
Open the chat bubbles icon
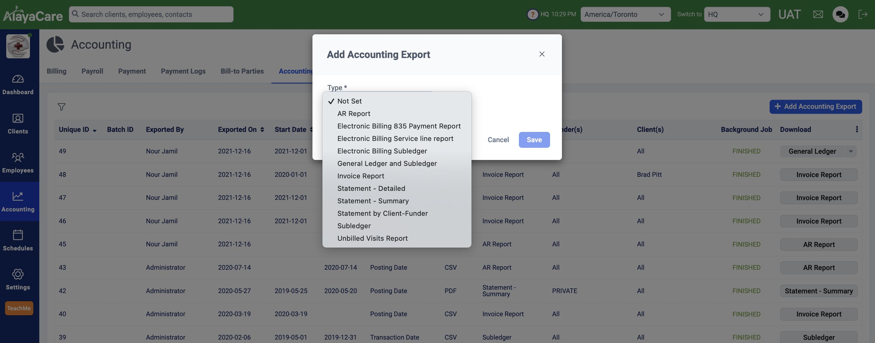(x=840, y=14)
